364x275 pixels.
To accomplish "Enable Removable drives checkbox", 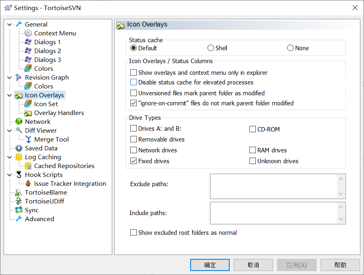I will click(134, 139).
